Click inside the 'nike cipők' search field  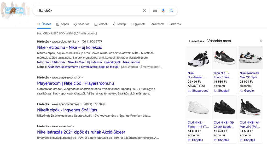pyautogui.click(x=89, y=11)
